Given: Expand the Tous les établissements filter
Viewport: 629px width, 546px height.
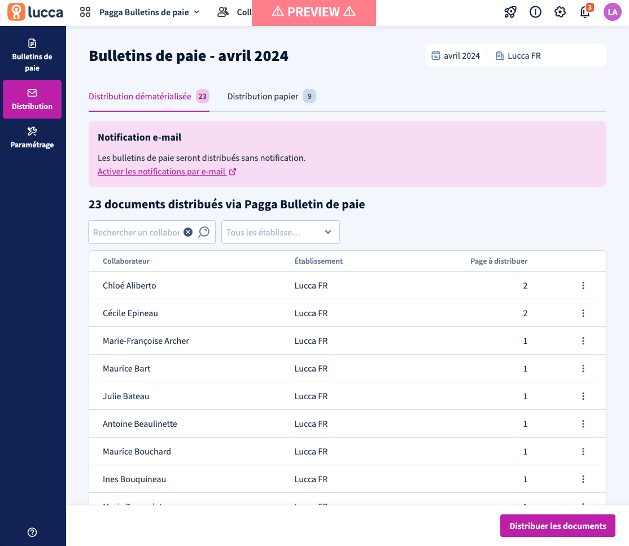Looking at the screenshot, I should click(x=281, y=232).
